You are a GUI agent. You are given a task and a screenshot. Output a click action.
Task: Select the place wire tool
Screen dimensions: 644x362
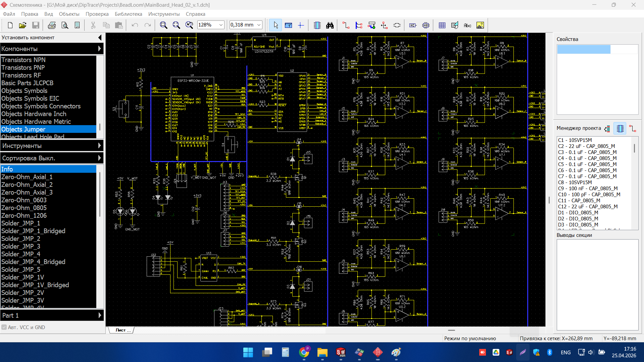(x=346, y=25)
